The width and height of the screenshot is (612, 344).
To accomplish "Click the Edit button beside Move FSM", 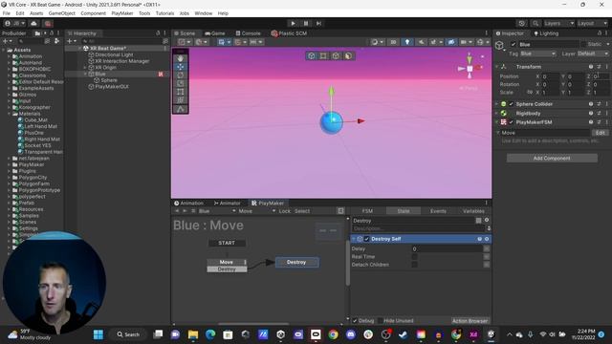I will [601, 133].
